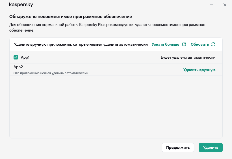Click 'Удалить вручную' for App2
Image resolution: width=232 pixels, height=159 pixels.
coord(199,70)
